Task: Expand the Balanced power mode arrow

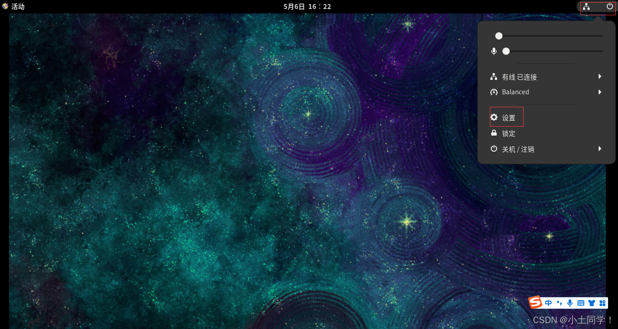Action: point(600,92)
